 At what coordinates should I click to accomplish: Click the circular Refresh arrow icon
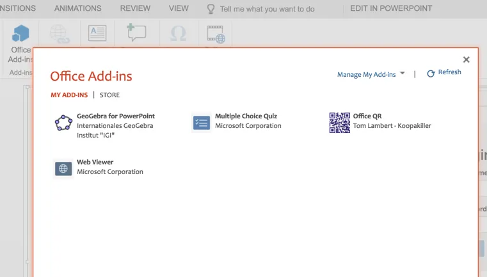point(431,74)
